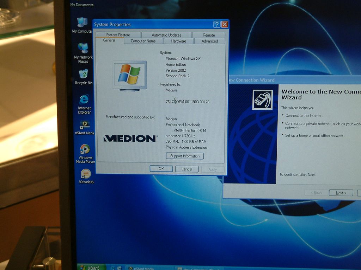The image size is (361, 270).
Task: Click the product ID 76477-OEM-0011903-00126 text
Action: click(x=188, y=102)
